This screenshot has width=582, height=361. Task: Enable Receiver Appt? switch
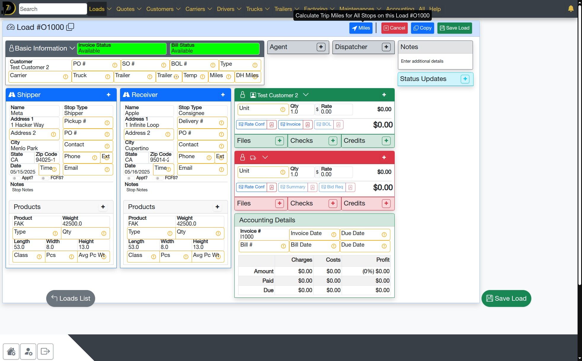(130, 178)
